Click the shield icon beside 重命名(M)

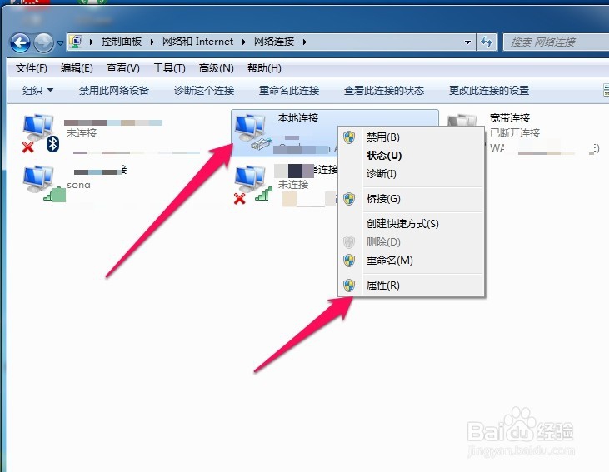pyautogui.click(x=349, y=261)
